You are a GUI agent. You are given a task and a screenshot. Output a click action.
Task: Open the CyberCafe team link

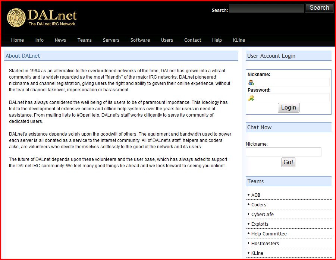point(262,215)
